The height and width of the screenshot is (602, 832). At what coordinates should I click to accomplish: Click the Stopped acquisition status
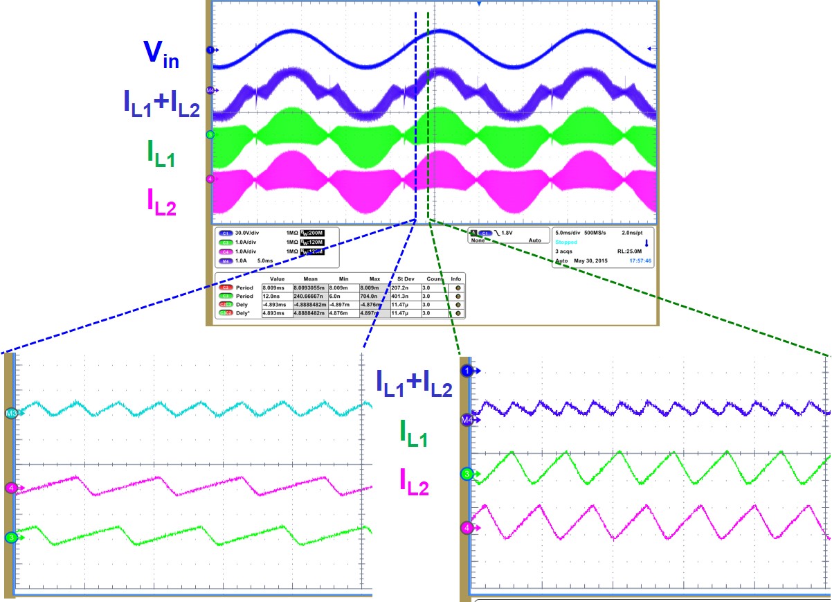tap(566, 242)
